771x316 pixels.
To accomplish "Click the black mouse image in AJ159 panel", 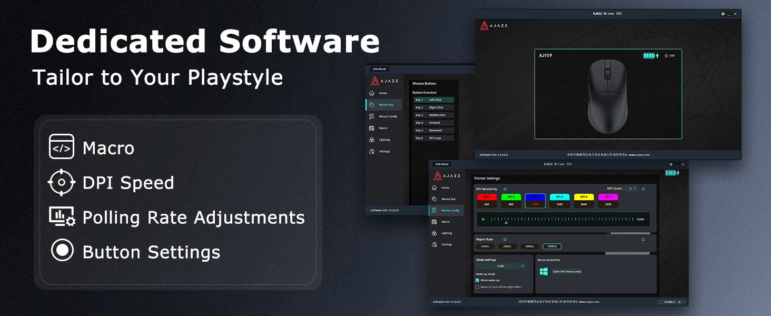I will (x=608, y=96).
